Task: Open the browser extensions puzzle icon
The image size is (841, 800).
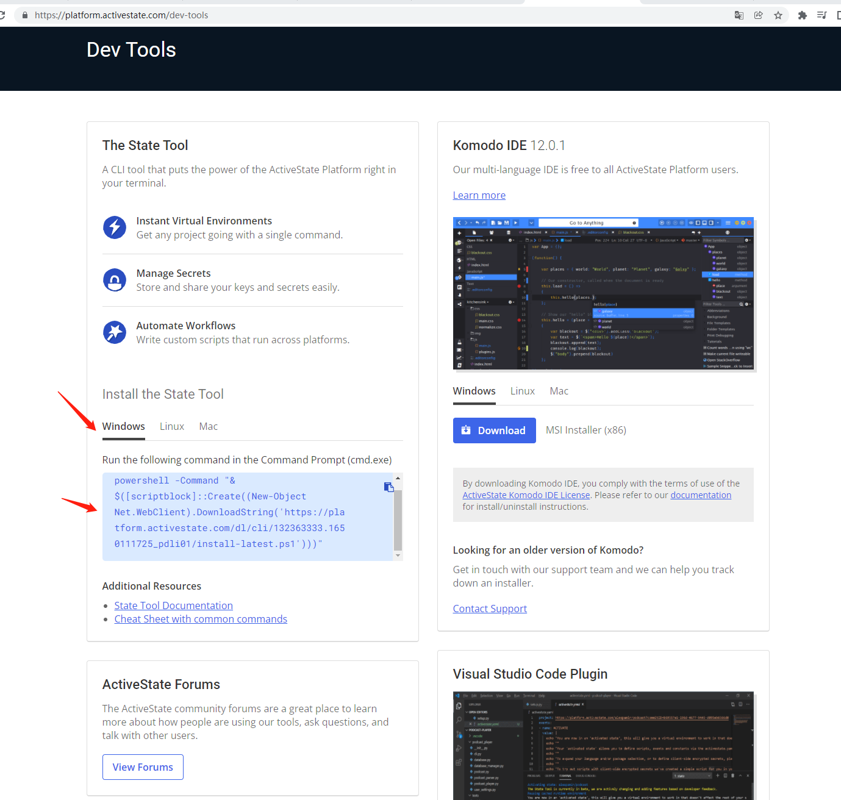Action: click(802, 15)
